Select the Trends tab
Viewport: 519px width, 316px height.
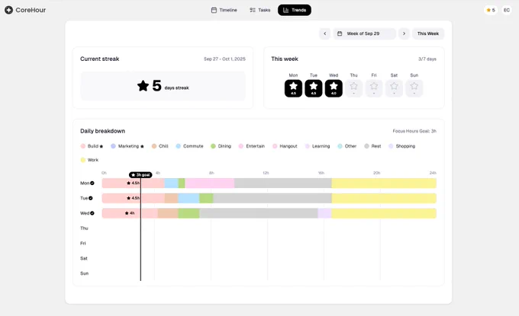(x=295, y=10)
